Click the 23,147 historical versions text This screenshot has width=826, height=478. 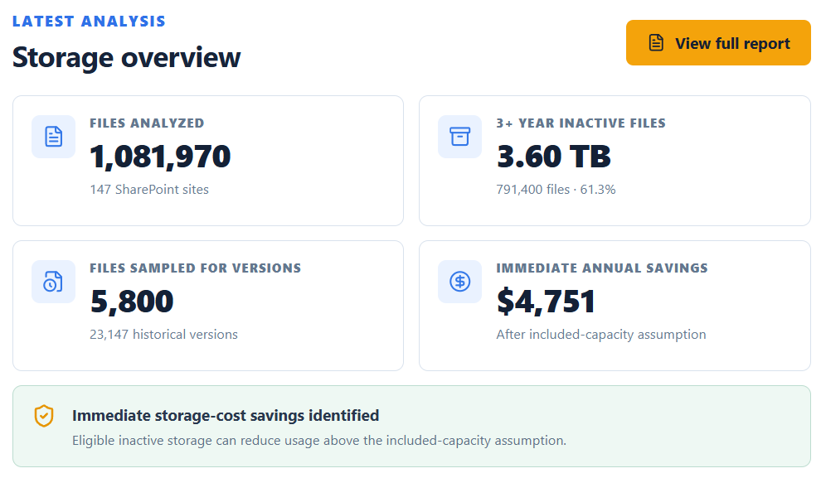(x=164, y=335)
